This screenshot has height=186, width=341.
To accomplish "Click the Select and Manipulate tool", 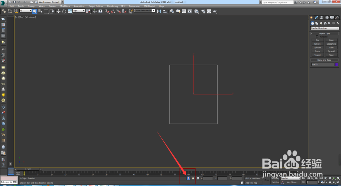I will [94, 11].
